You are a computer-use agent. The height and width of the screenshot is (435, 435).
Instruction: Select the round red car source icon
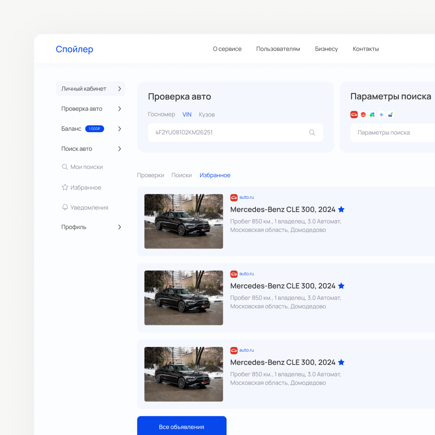pos(363,115)
